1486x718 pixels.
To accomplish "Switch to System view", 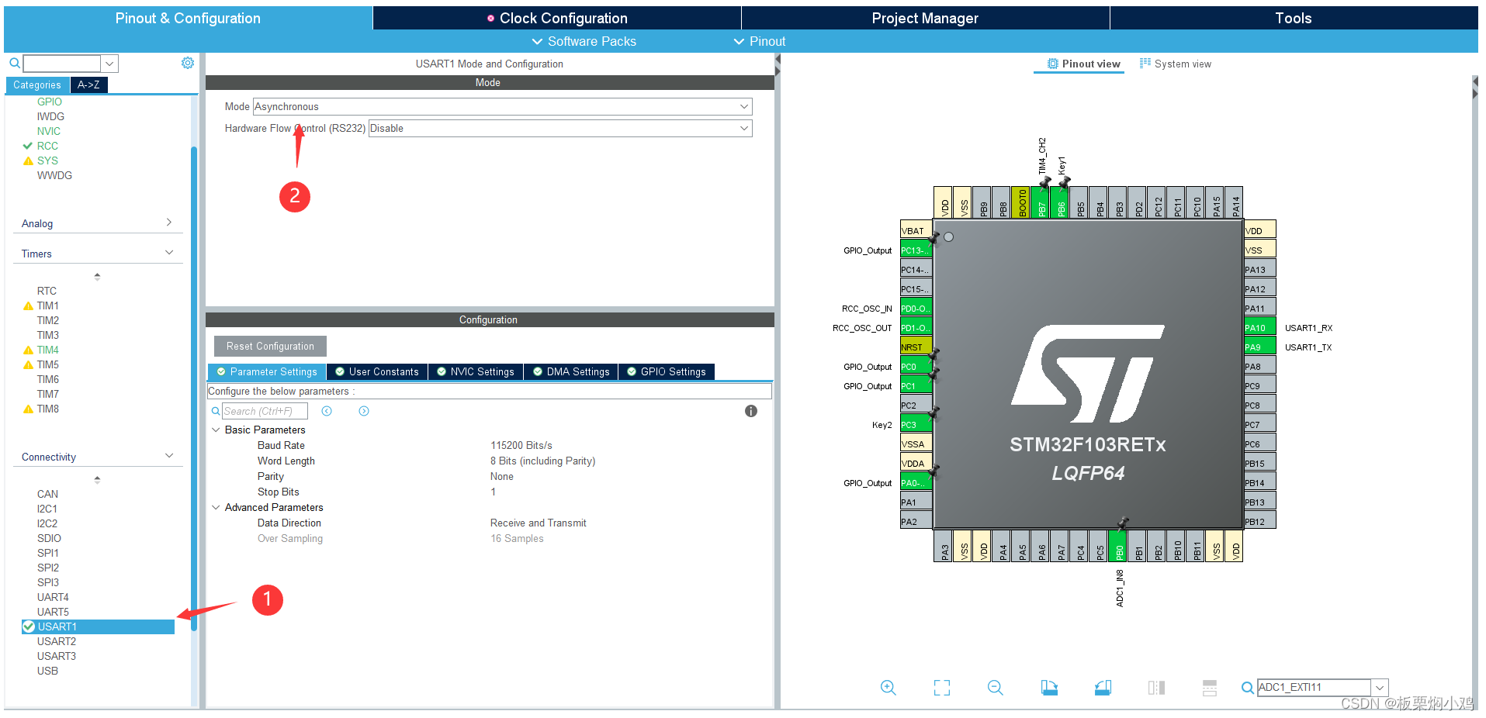I will click(x=1175, y=64).
